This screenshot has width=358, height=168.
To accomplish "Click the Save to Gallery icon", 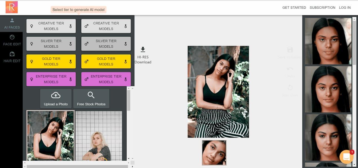I will (290, 50).
